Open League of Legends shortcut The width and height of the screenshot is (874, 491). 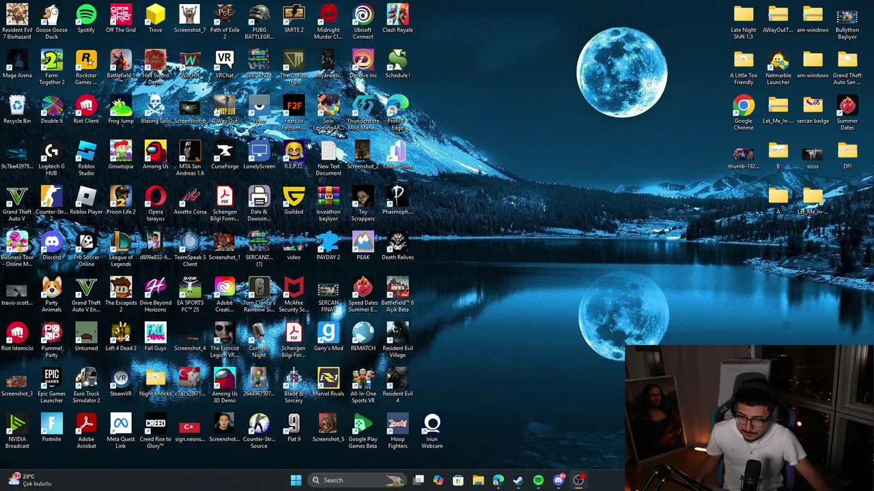(121, 249)
